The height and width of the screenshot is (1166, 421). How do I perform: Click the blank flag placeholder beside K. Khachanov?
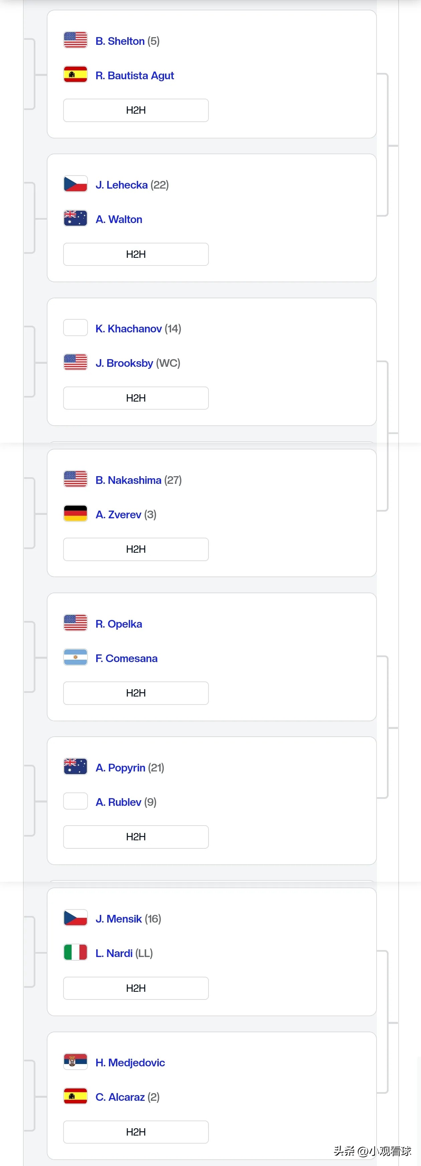pyautogui.click(x=76, y=328)
